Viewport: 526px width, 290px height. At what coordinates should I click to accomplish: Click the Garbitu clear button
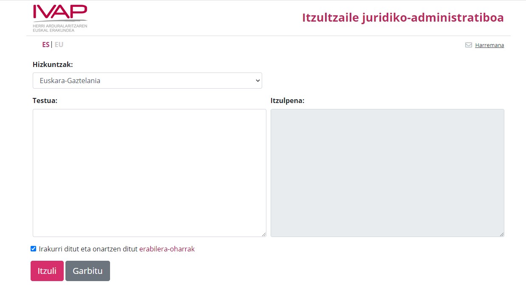[x=88, y=271]
